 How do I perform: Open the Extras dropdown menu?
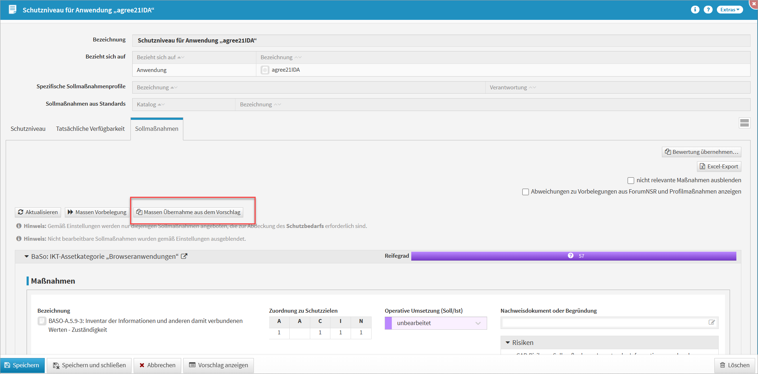tap(730, 10)
